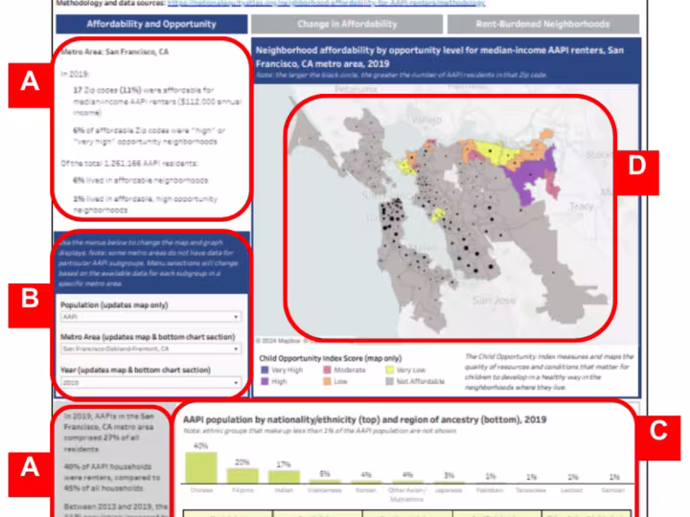Click the Moderate legend color swatch
The width and height of the screenshot is (690, 517).
(327, 371)
